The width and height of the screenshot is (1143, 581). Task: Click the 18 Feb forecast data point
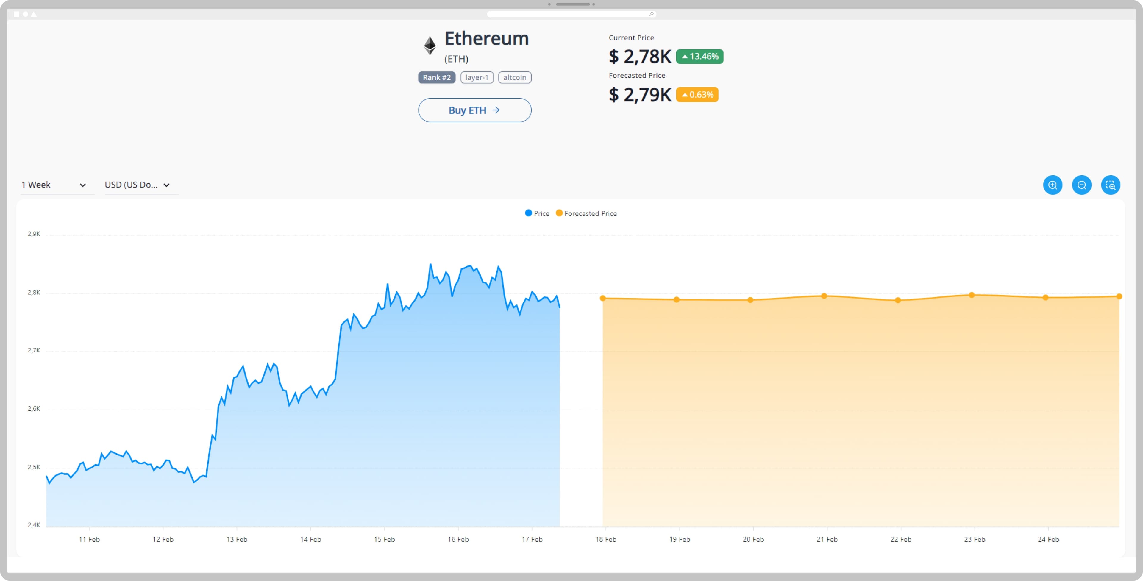[602, 298]
